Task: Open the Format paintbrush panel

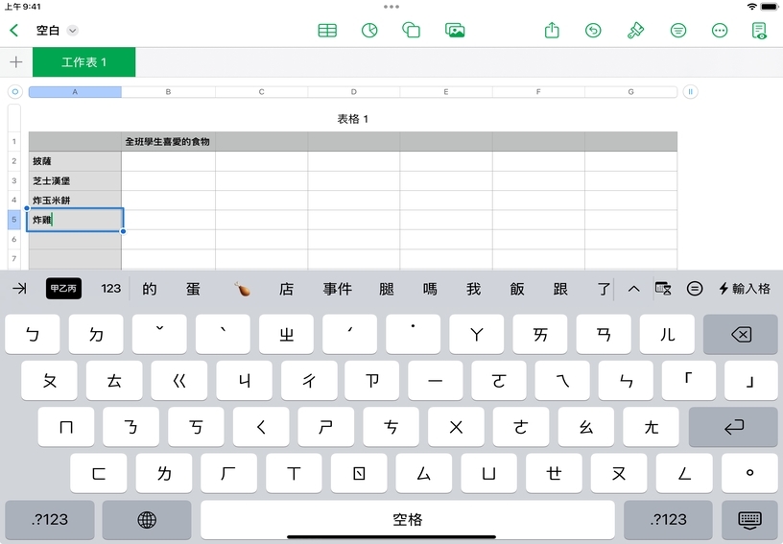Action: coord(635,31)
